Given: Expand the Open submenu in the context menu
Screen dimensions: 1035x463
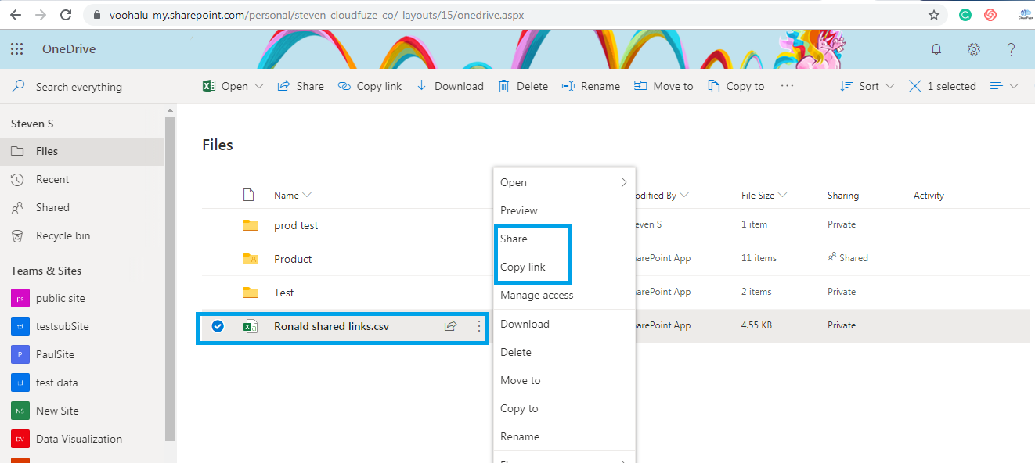Looking at the screenshot, I should coord(623,182).
